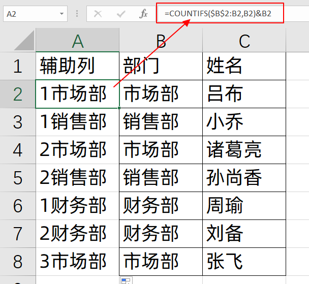The width and height of the screenshot is (309, 284).
Task: Select cell containing 1市场部
Action: [x=77, y=94]
